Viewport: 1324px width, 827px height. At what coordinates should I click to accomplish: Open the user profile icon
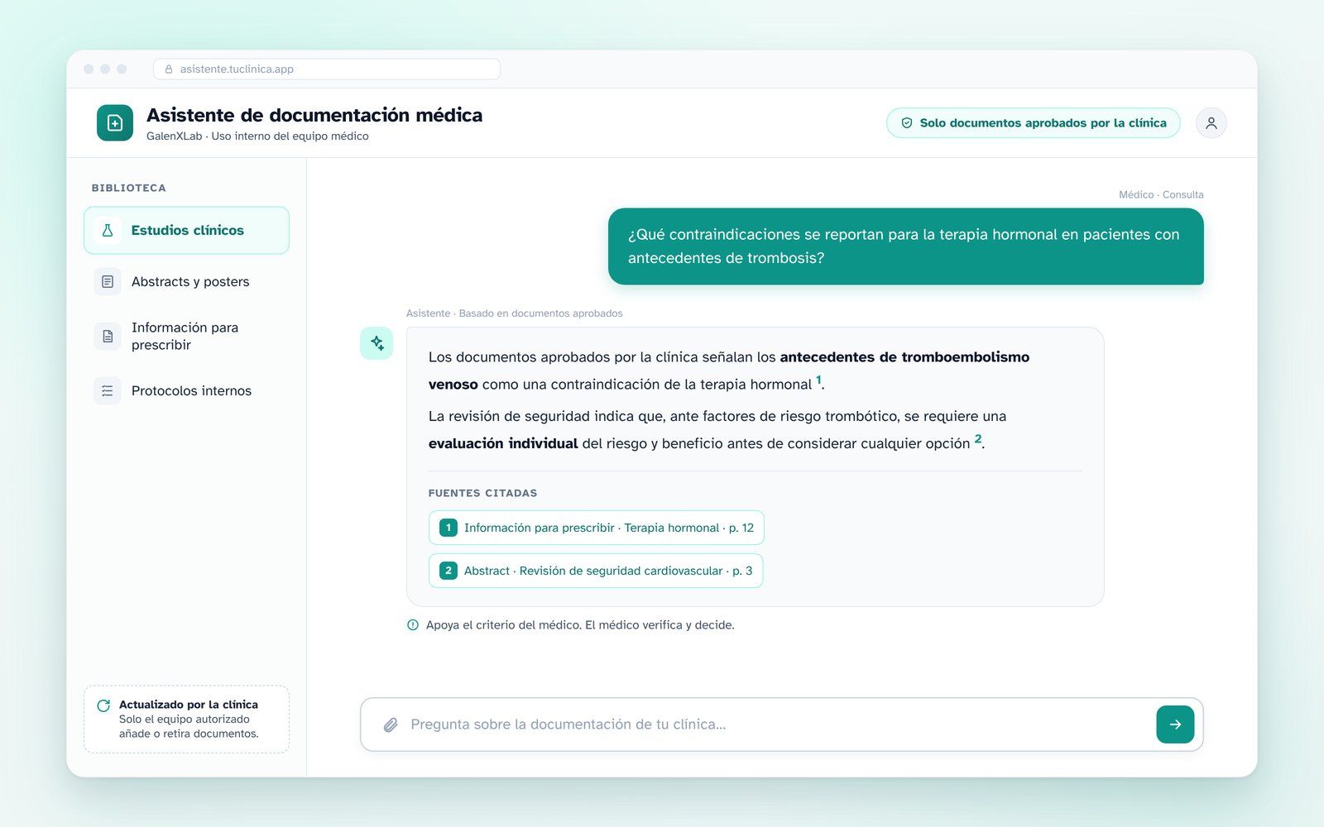tap(1211, 122)
